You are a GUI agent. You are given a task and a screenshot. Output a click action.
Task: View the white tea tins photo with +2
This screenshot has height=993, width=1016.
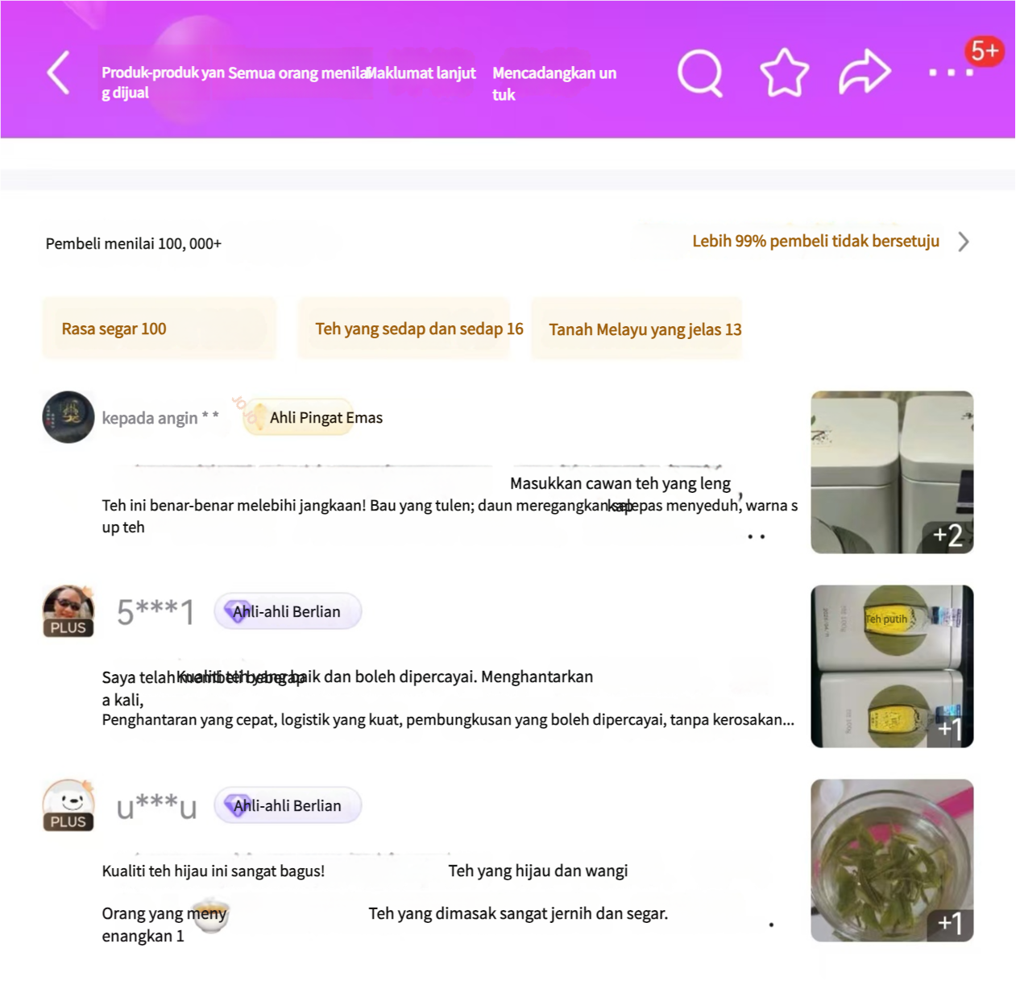[892, 472]
